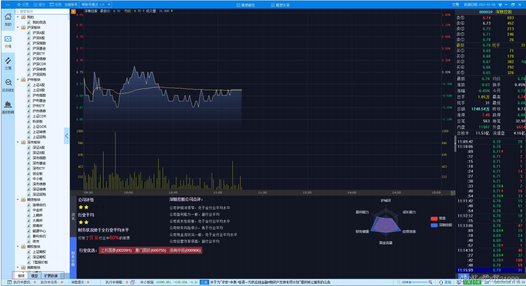Image resolution: width=526 pixels, height=286 pixels.
Task: Open the 高校教育 education sidebar icon
Action: click(8, 107)
